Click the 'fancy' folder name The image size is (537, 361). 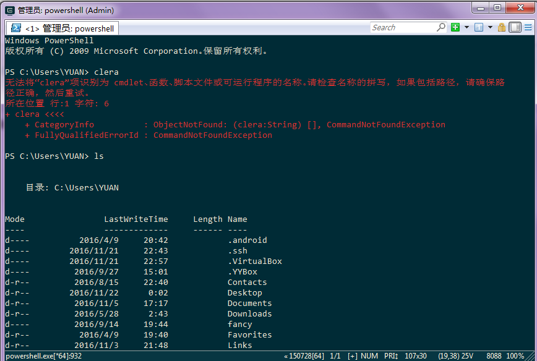point(240,325)
